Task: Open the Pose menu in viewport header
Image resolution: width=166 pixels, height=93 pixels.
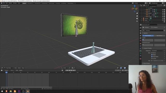Action: (23, 68)
